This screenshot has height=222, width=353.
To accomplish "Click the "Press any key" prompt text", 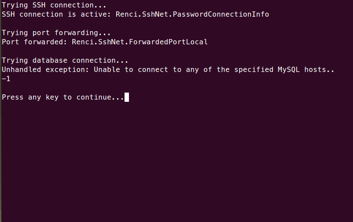I will (30, 97).
